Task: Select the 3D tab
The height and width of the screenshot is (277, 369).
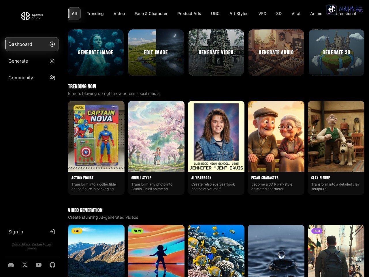Action: tap(279, 14)
